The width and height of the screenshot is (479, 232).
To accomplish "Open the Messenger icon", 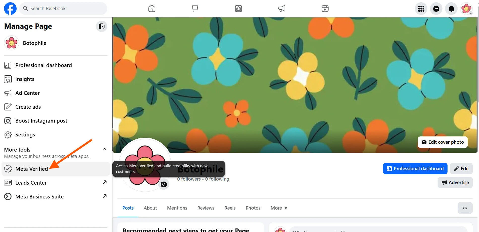I will (436, 9).
